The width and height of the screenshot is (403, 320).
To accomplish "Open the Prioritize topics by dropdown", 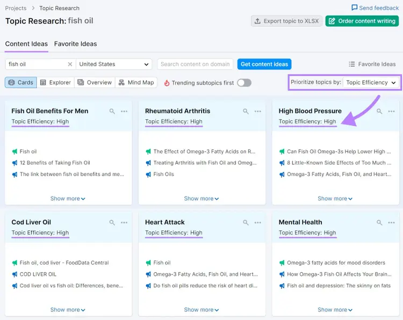I will (371, 83).
